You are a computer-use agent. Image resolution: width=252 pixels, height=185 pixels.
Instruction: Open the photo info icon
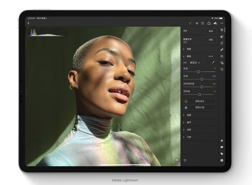[x=222, y=160]
